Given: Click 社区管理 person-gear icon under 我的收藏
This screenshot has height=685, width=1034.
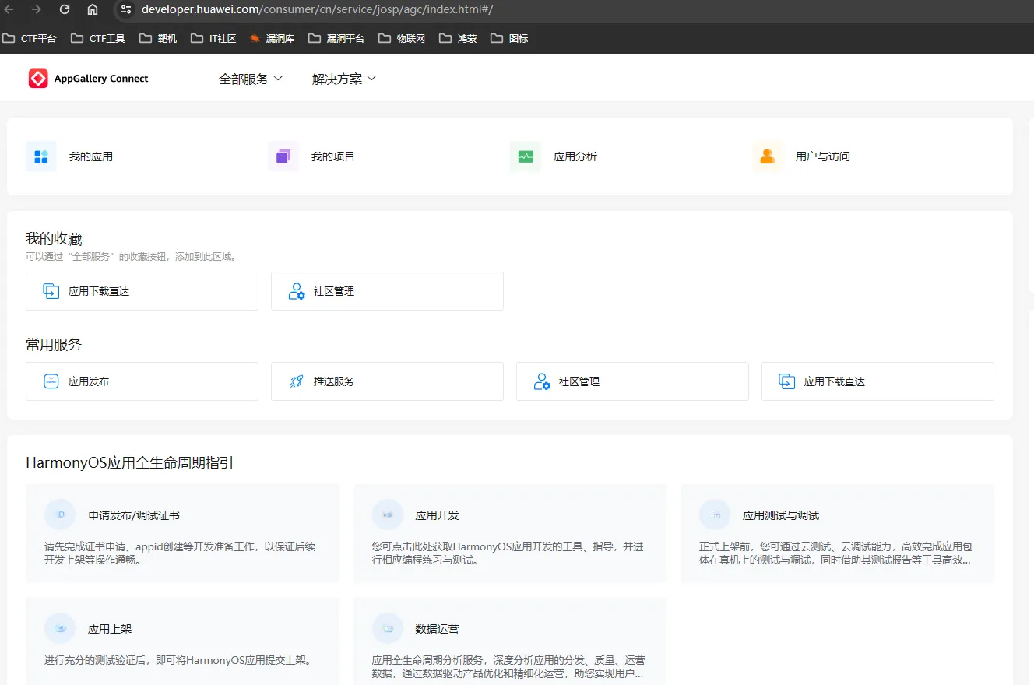Looking at the screenshot, I should (x=297, y=291).
